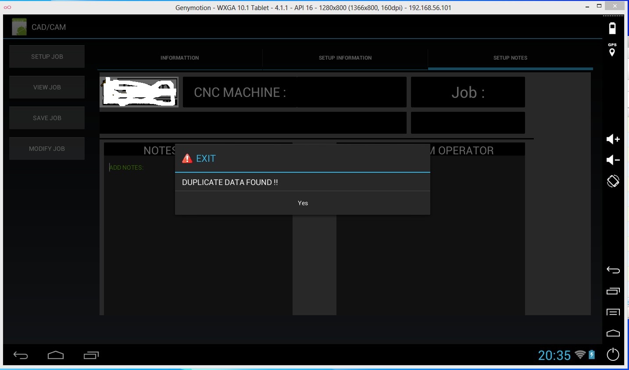This screenshot has height=370, width=629.
Task: Click the Genymotion sidebar back arrow
Action: coord(613,270)
